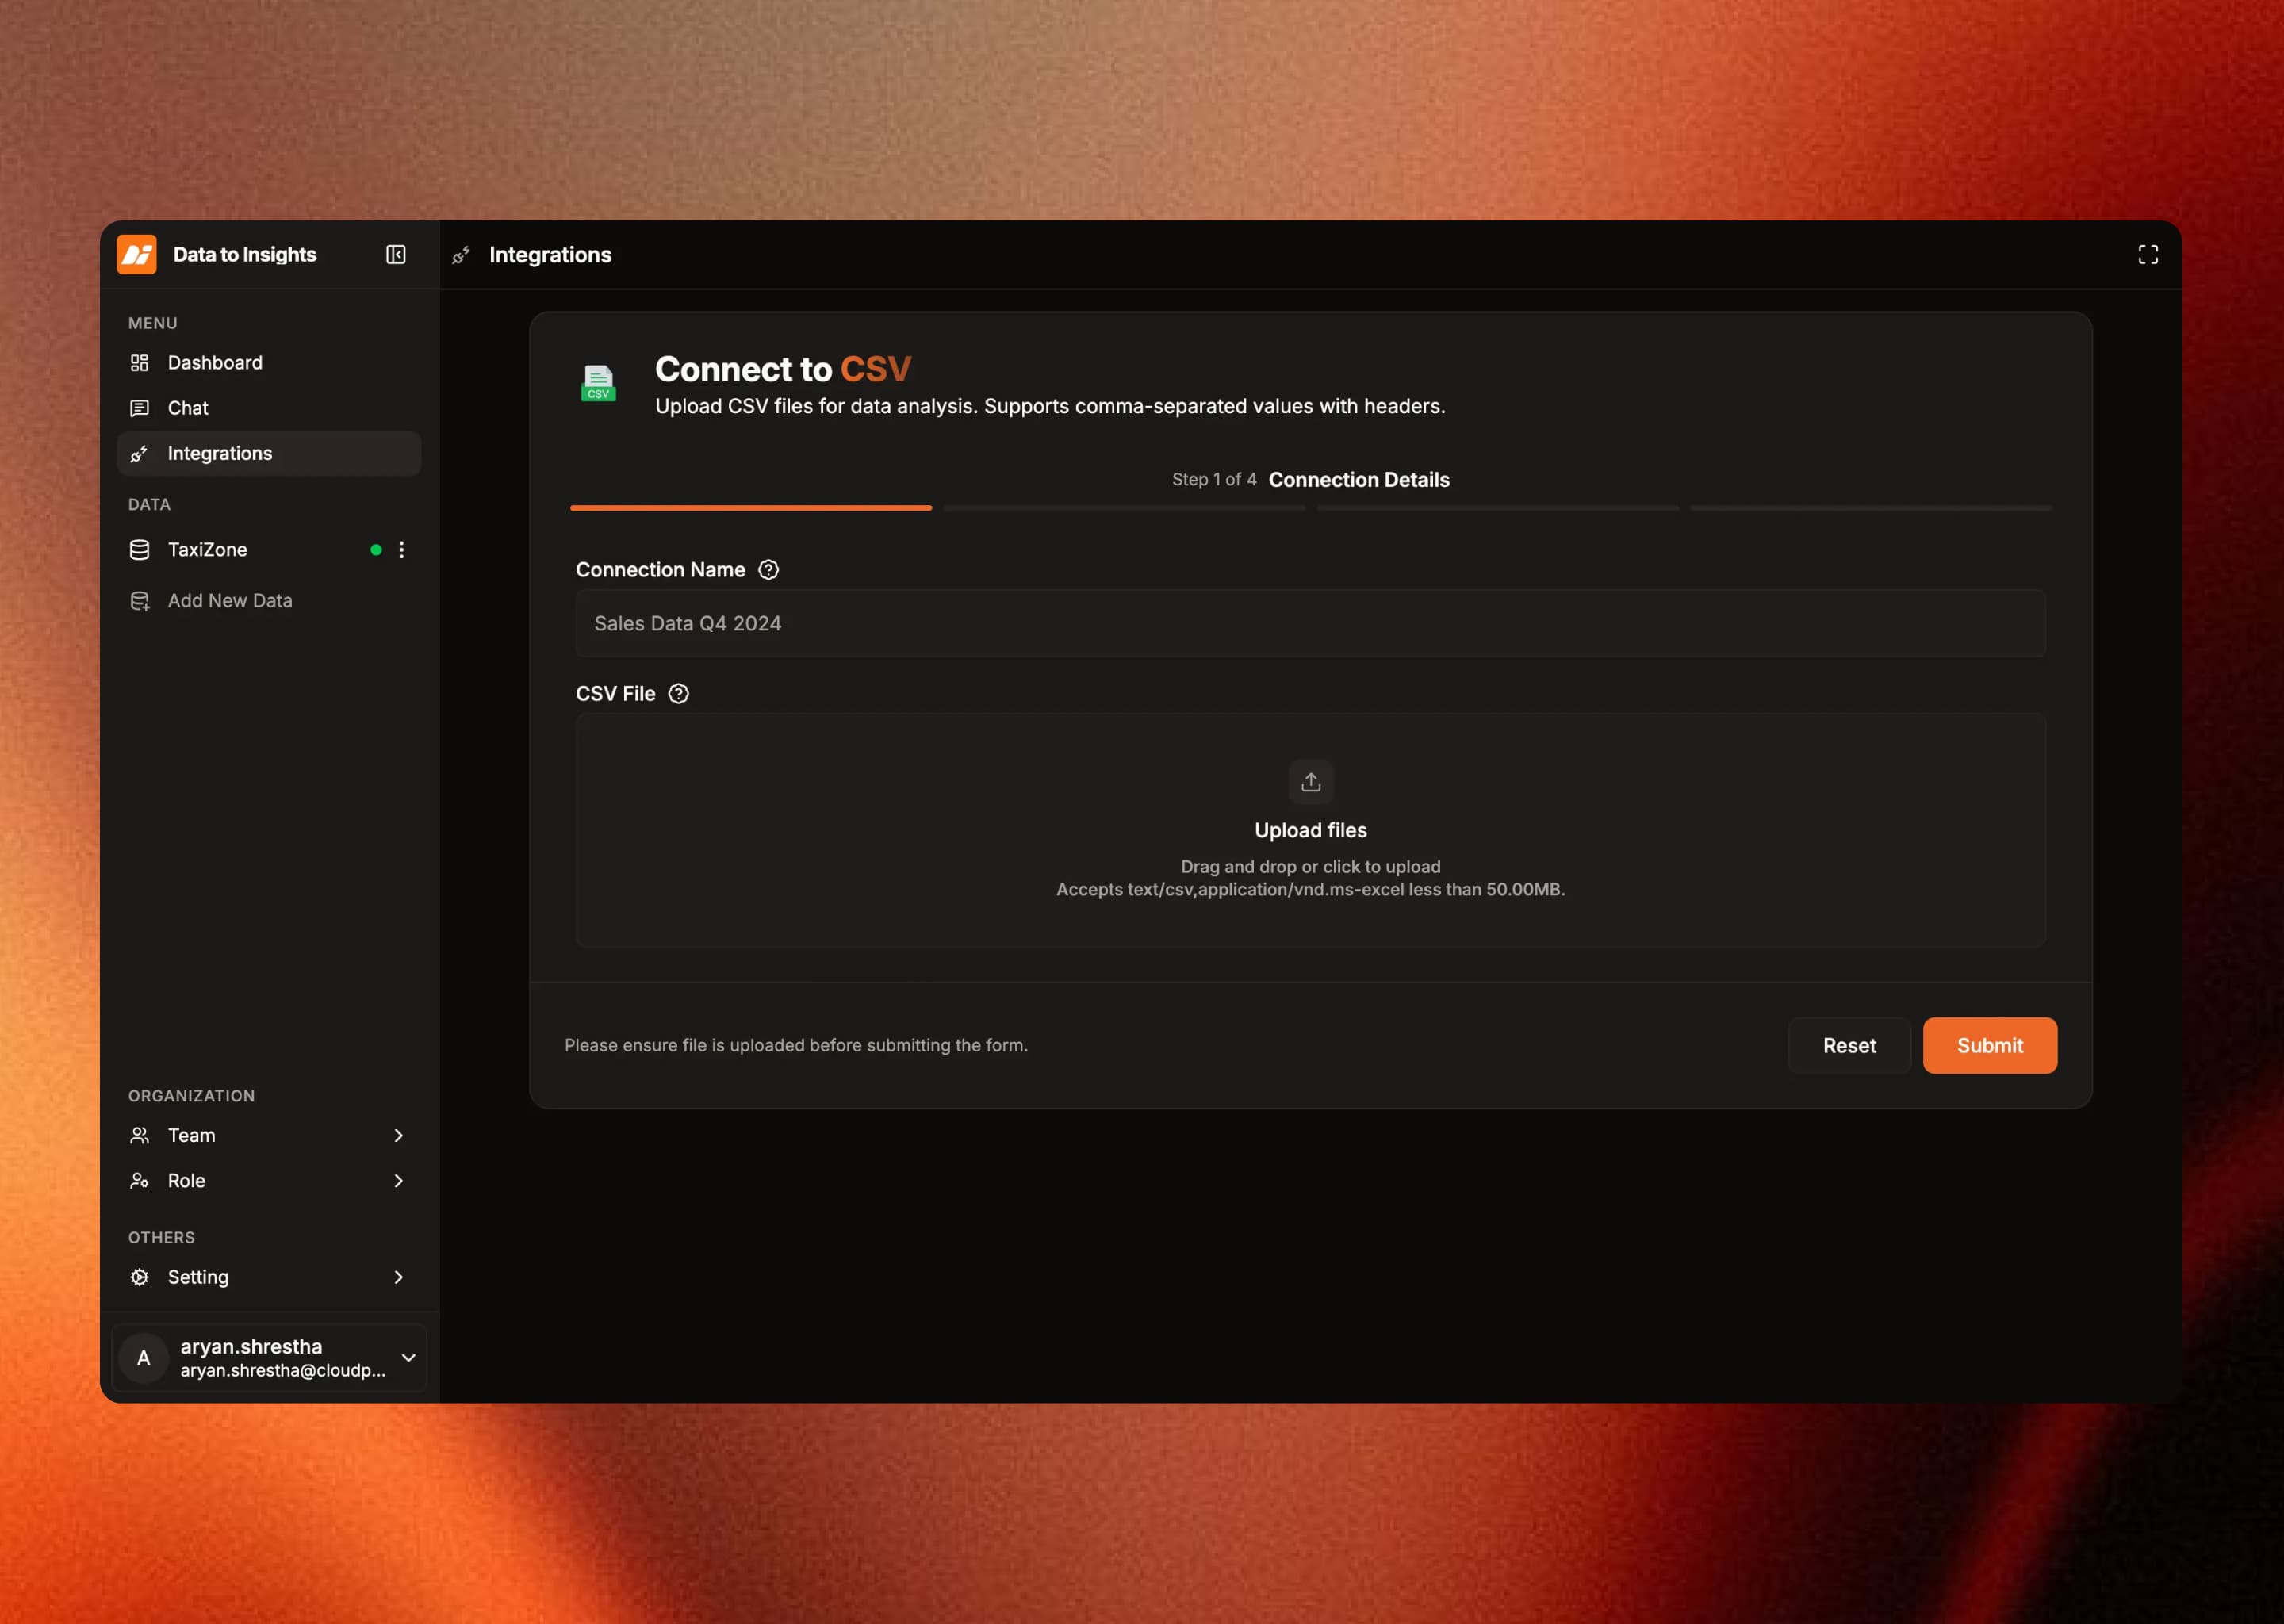The image size is (2284, 1624).
Task: Expand the Setting chevron
Action: pyautogui.click(x=399, y=1278)
